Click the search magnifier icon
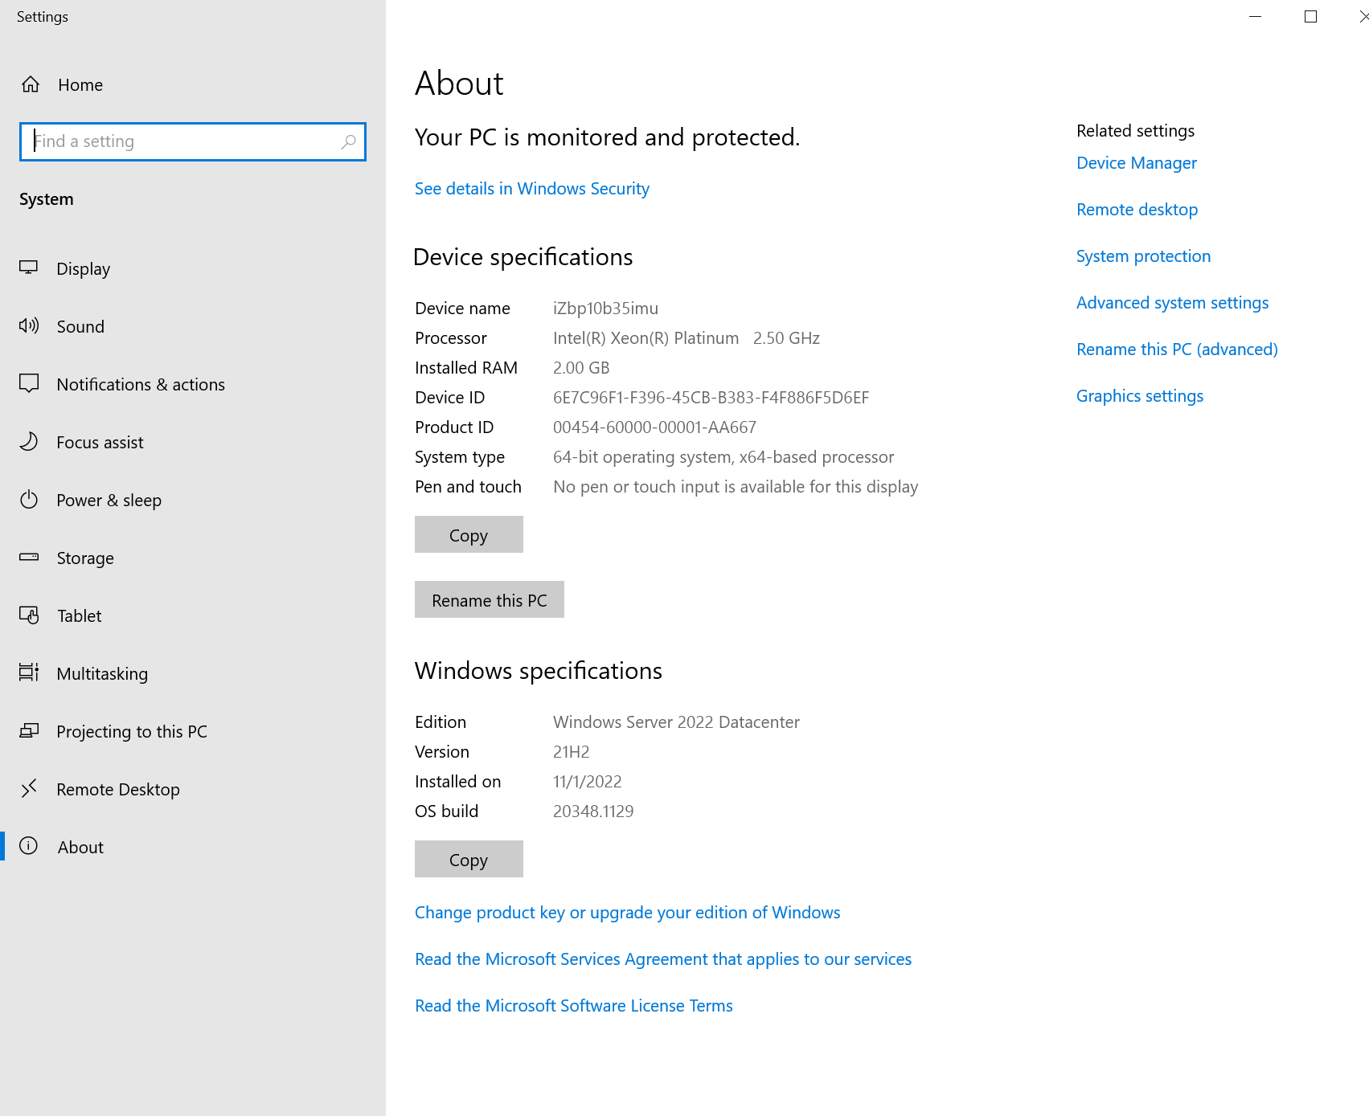This screenshot has height=1116, width=1369. pyautogui.click(x=348, y=142)
